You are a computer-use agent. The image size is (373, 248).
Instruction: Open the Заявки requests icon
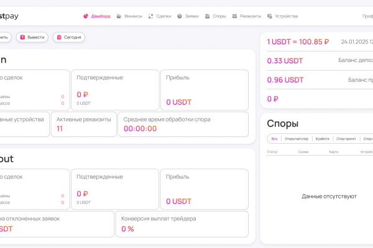click(x=180, y=16)
